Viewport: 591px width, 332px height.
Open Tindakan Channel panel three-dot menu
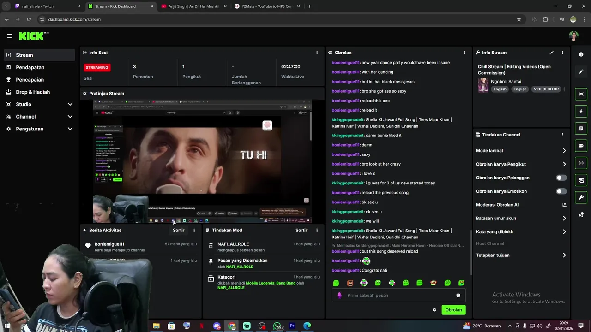point(562,135)
